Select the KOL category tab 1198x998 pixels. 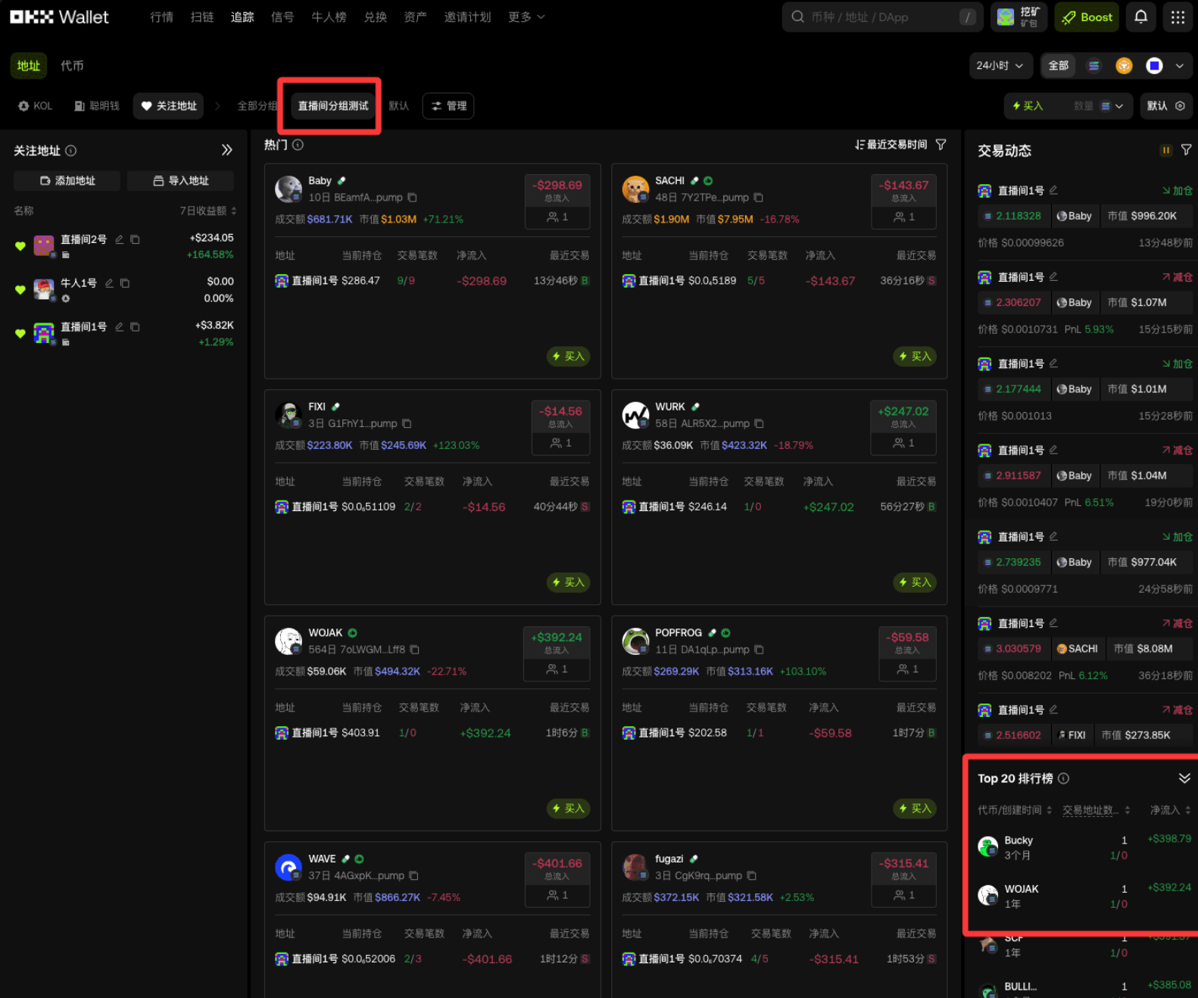point(36,106)
